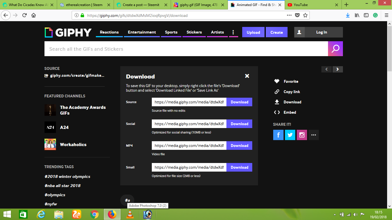This screenshot has height=220, width=392.
Task: Click the GIPHY logo
Action: [68, 32]
